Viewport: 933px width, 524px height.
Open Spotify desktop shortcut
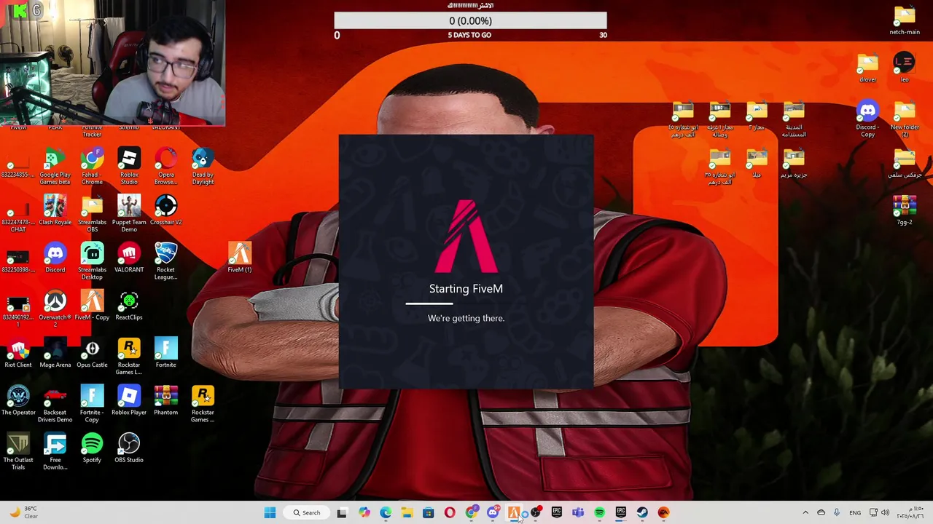92,448
